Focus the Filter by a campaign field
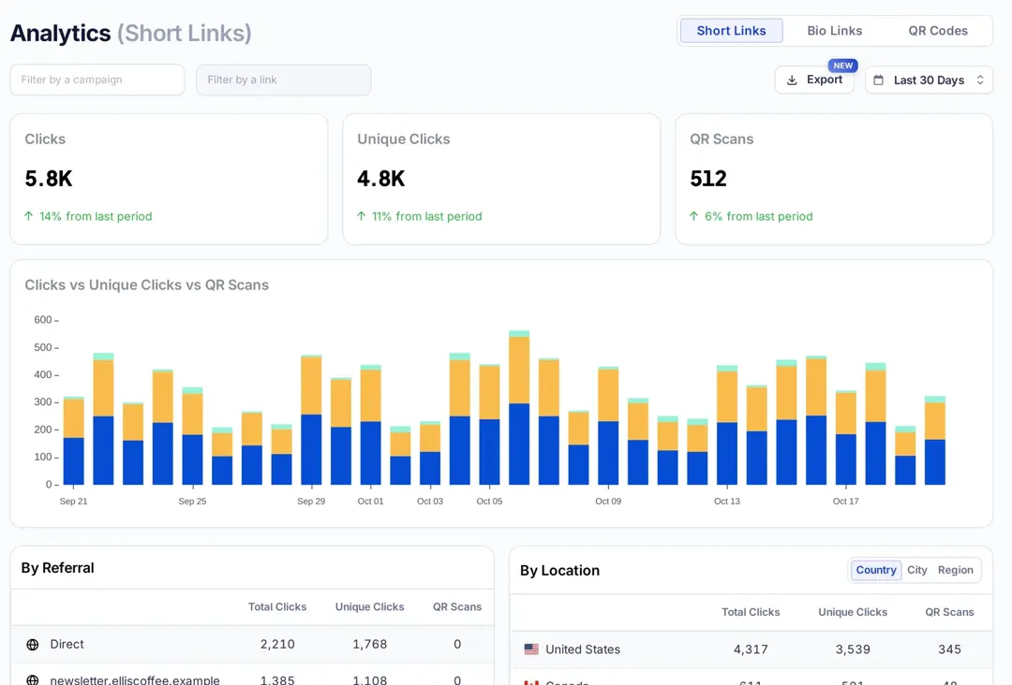This screenshot has height=685, width=1012. (97, 80)
